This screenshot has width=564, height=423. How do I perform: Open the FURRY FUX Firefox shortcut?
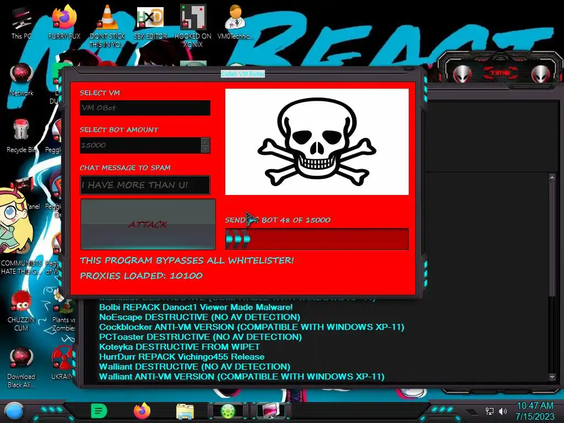click(x=64, y=22)
